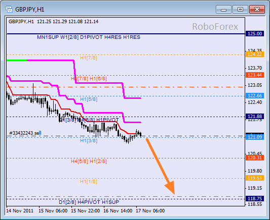Image resolution: width=270 pixels, height=220 pixels.
Task: Click the H4[7/8] H1[6/8] level label
Action: (x=89, y=79)
